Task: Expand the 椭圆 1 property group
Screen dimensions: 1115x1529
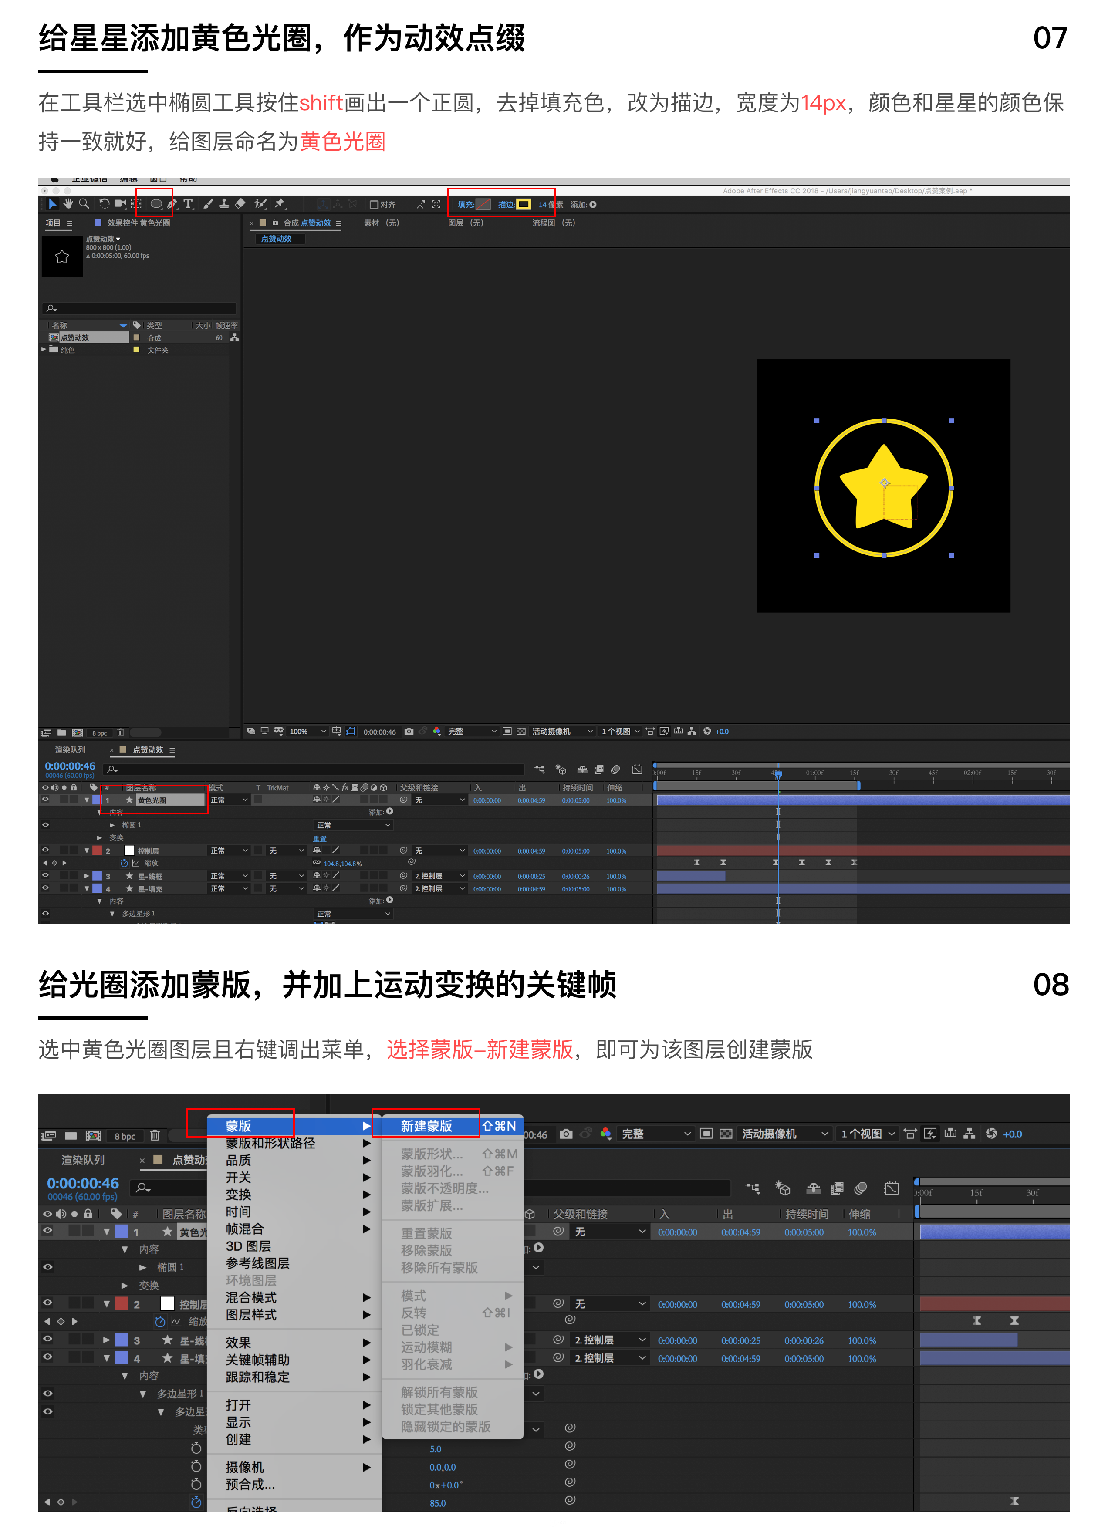Action: click(112, 825)
